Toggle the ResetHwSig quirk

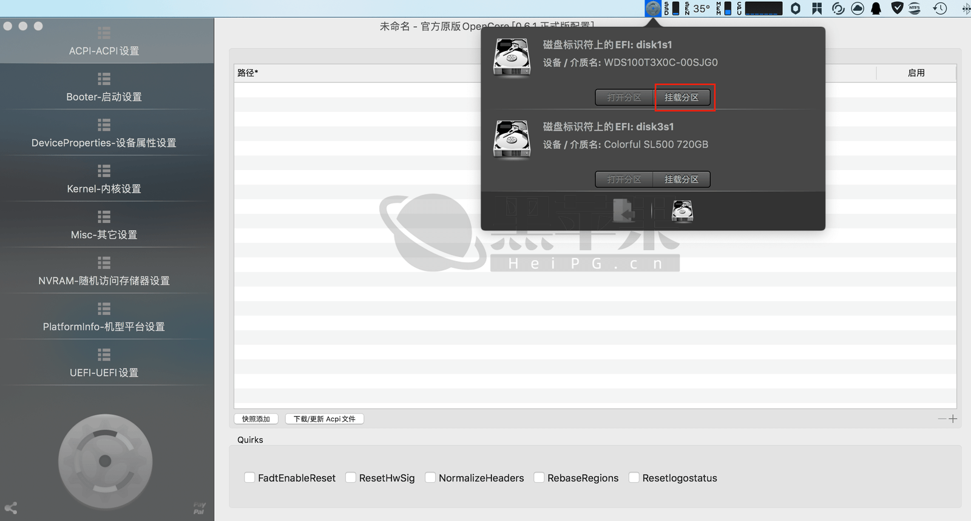pyautogui.click(x=351, y=478)
